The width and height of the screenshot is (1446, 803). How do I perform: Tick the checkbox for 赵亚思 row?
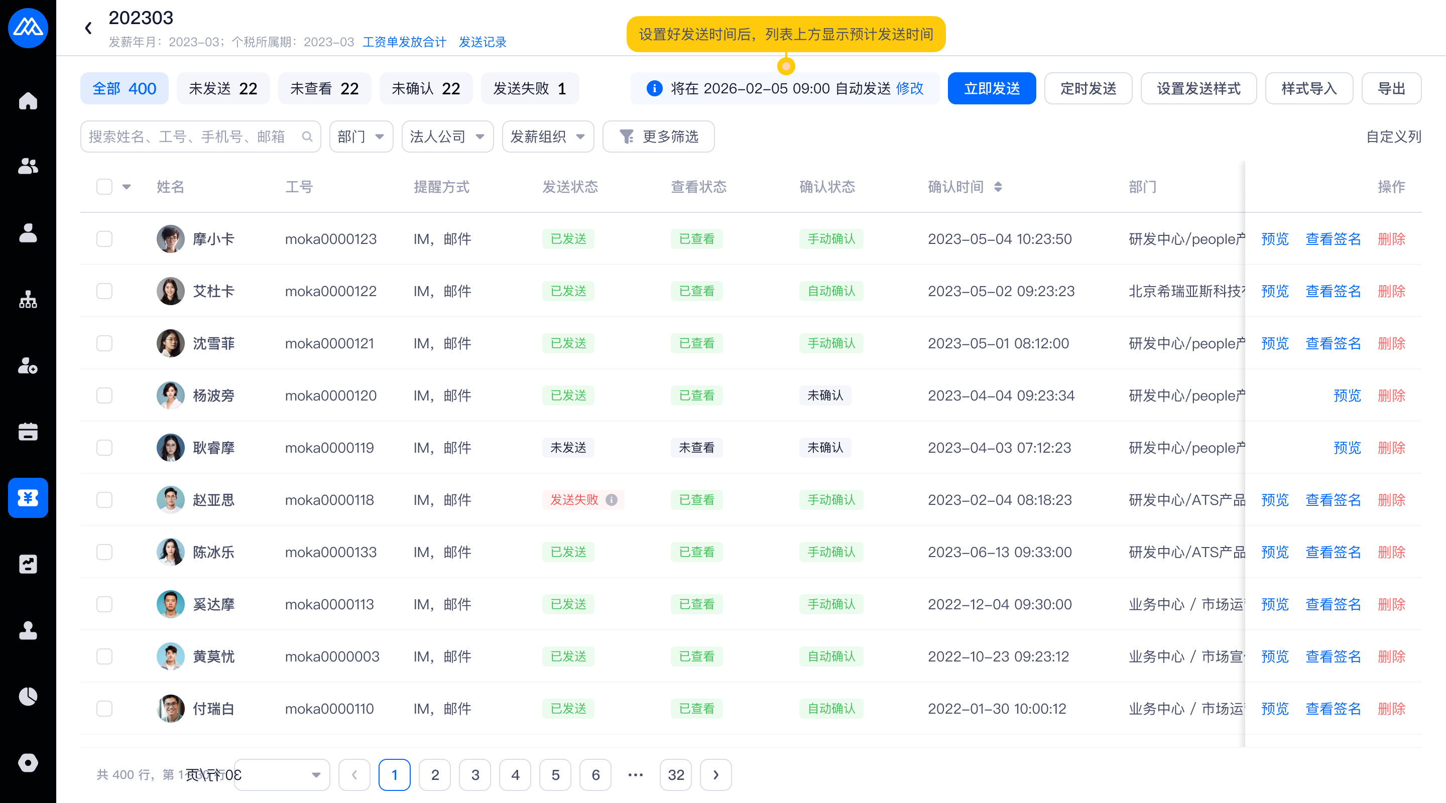(x=104, y=500)
